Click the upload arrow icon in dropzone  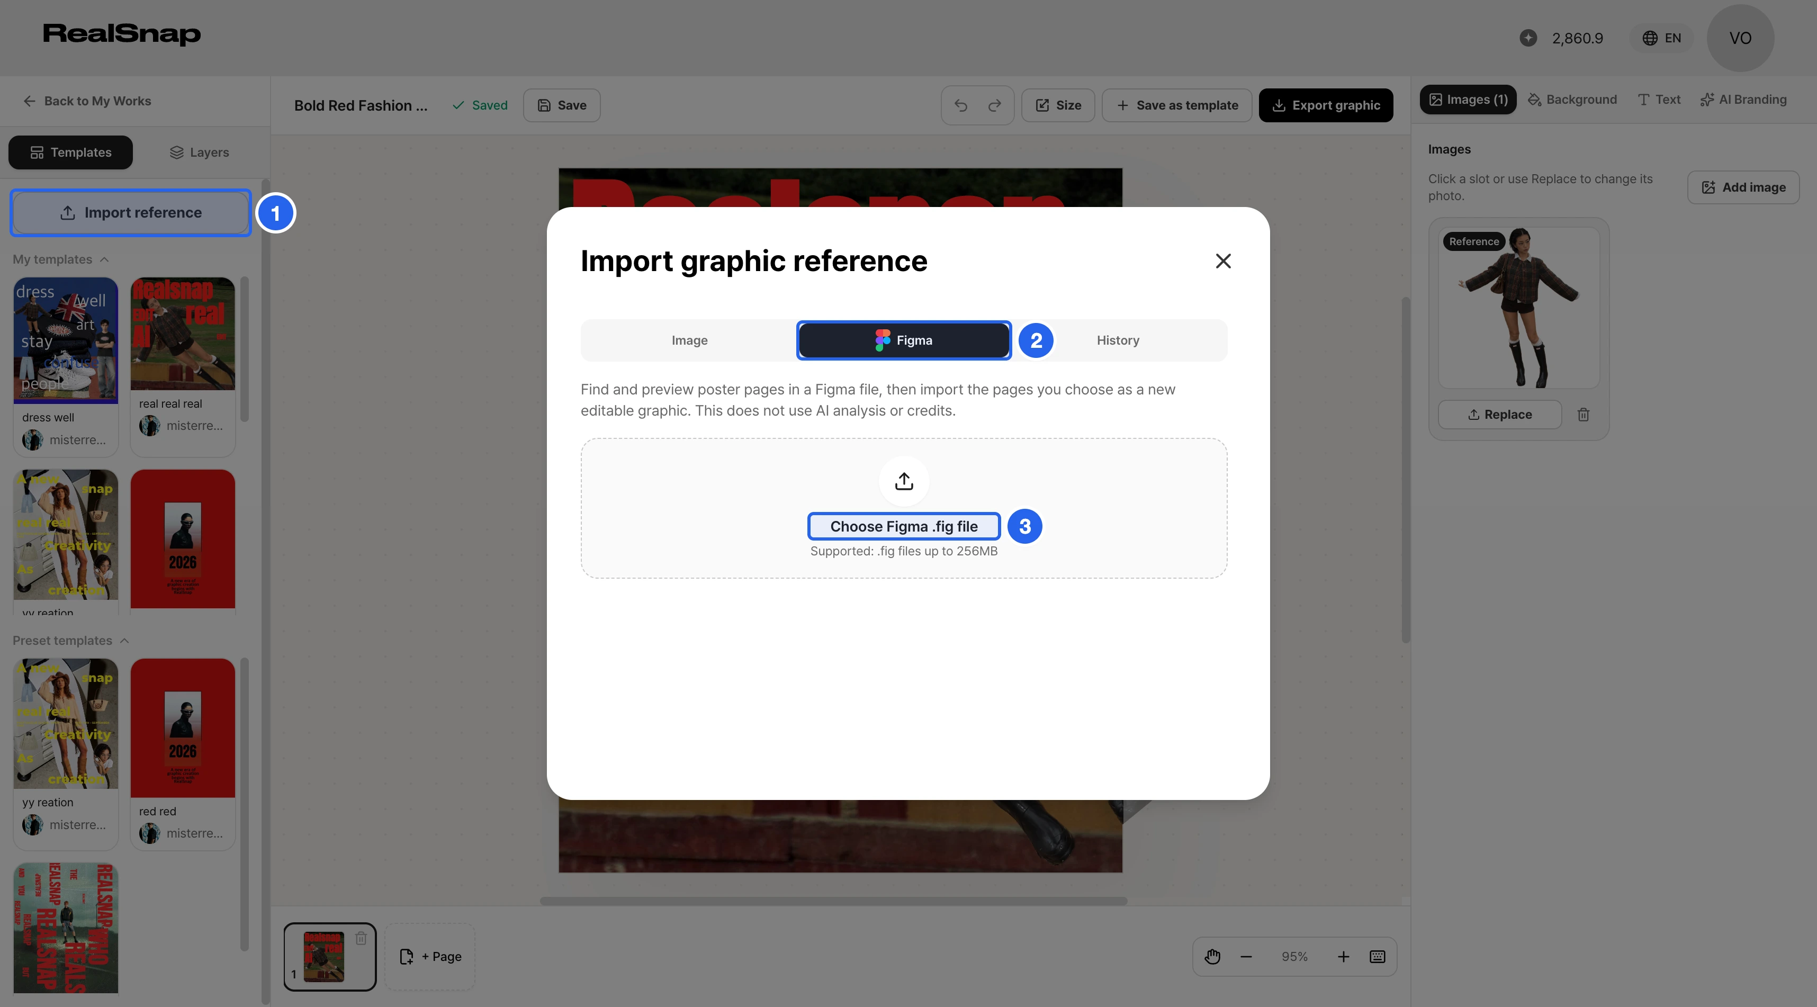[x=904, y=482]
